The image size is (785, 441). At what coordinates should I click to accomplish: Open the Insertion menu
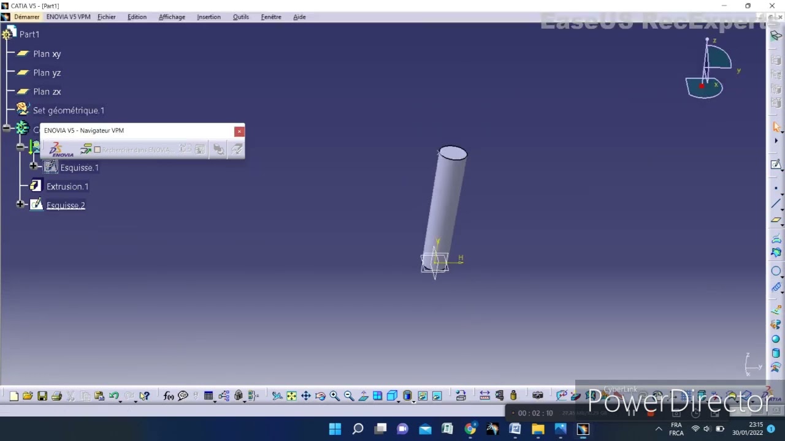pyautogui.click(x=209, y=17)
